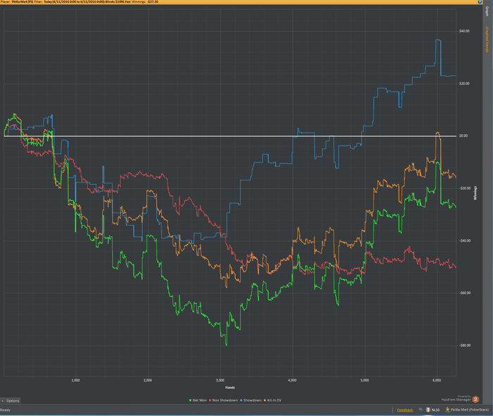
Task: Toggle the Non Showdown legend entry
Action: [223, 400]
